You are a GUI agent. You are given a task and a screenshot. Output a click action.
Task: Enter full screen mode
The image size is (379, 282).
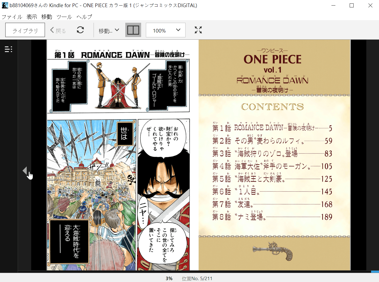(x=198, y=30)
